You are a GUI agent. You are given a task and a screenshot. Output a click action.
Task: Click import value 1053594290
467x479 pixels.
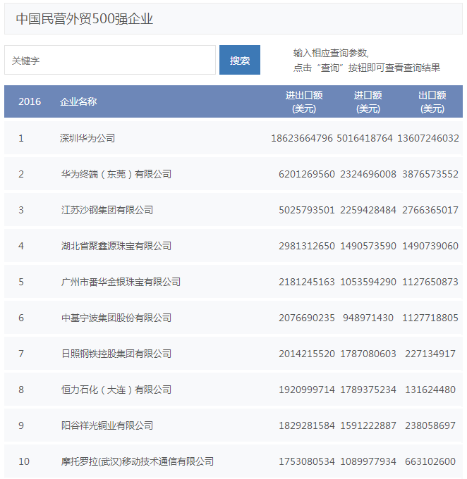368,282
